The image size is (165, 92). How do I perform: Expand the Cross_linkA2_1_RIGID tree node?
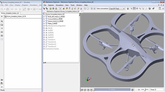(44, 19)
